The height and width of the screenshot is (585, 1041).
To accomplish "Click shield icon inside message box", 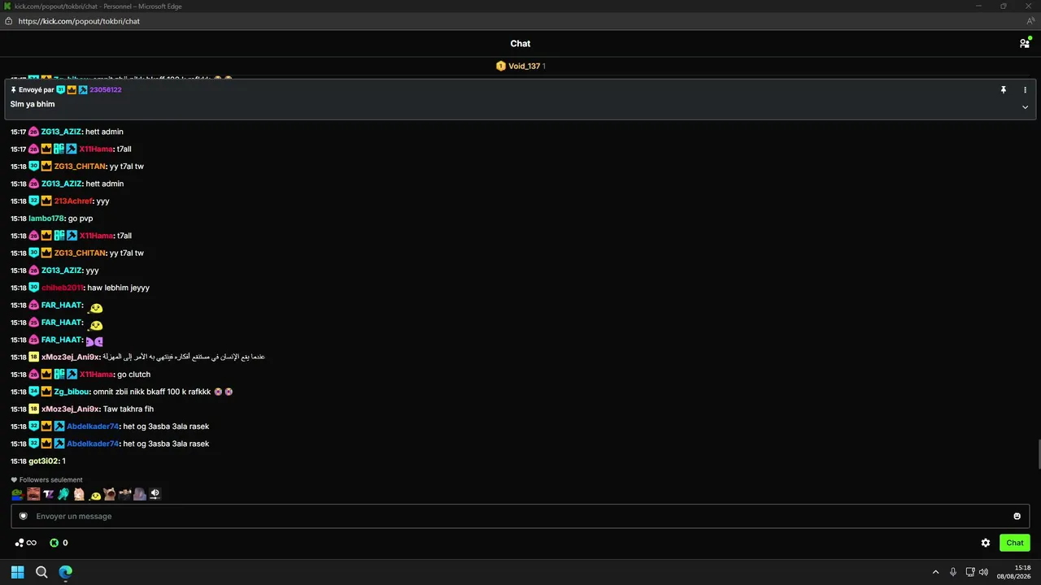I will click(x=24, y=516).
